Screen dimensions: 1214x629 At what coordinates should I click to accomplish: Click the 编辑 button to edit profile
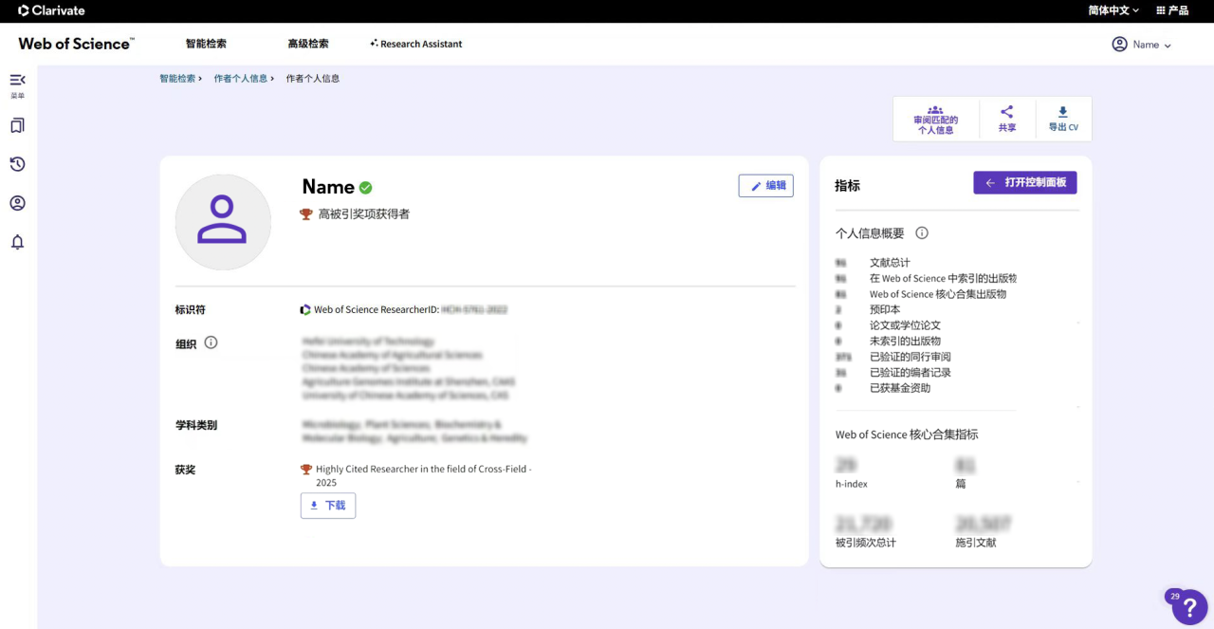tap(765, 185)
